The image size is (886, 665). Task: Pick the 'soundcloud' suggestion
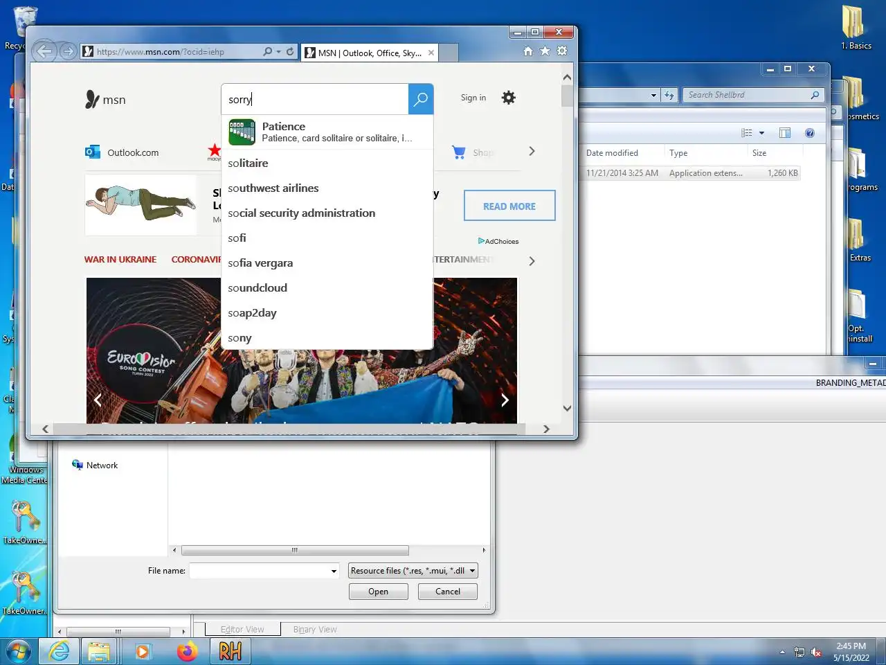327,288
